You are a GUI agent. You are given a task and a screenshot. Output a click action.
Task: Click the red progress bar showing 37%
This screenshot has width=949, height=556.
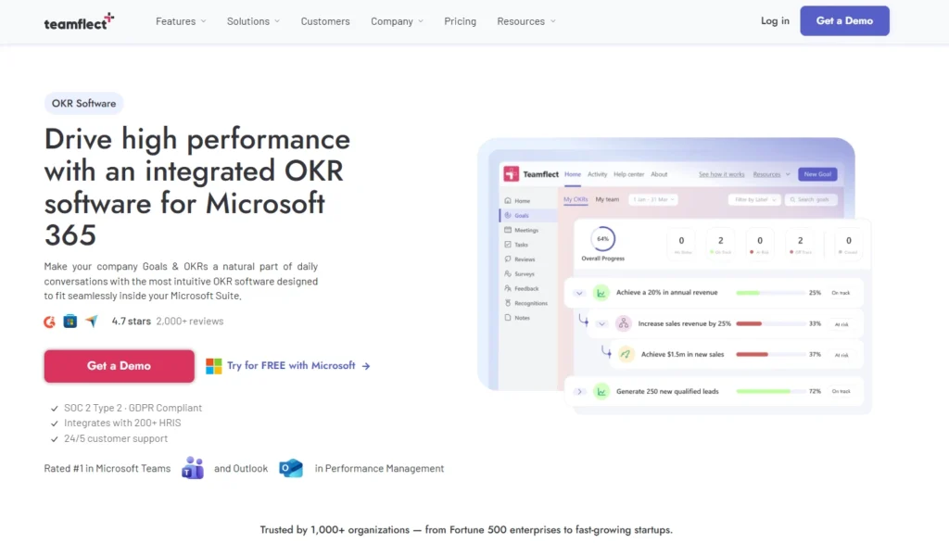[770, 355]
